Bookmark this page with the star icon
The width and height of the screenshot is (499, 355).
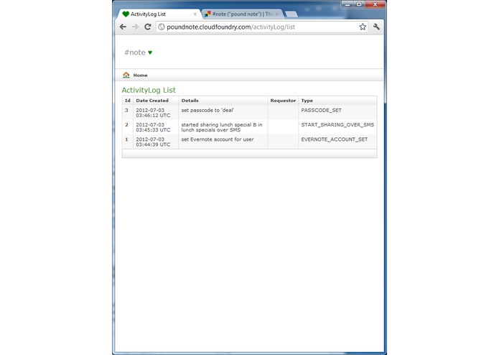point(363,27)
